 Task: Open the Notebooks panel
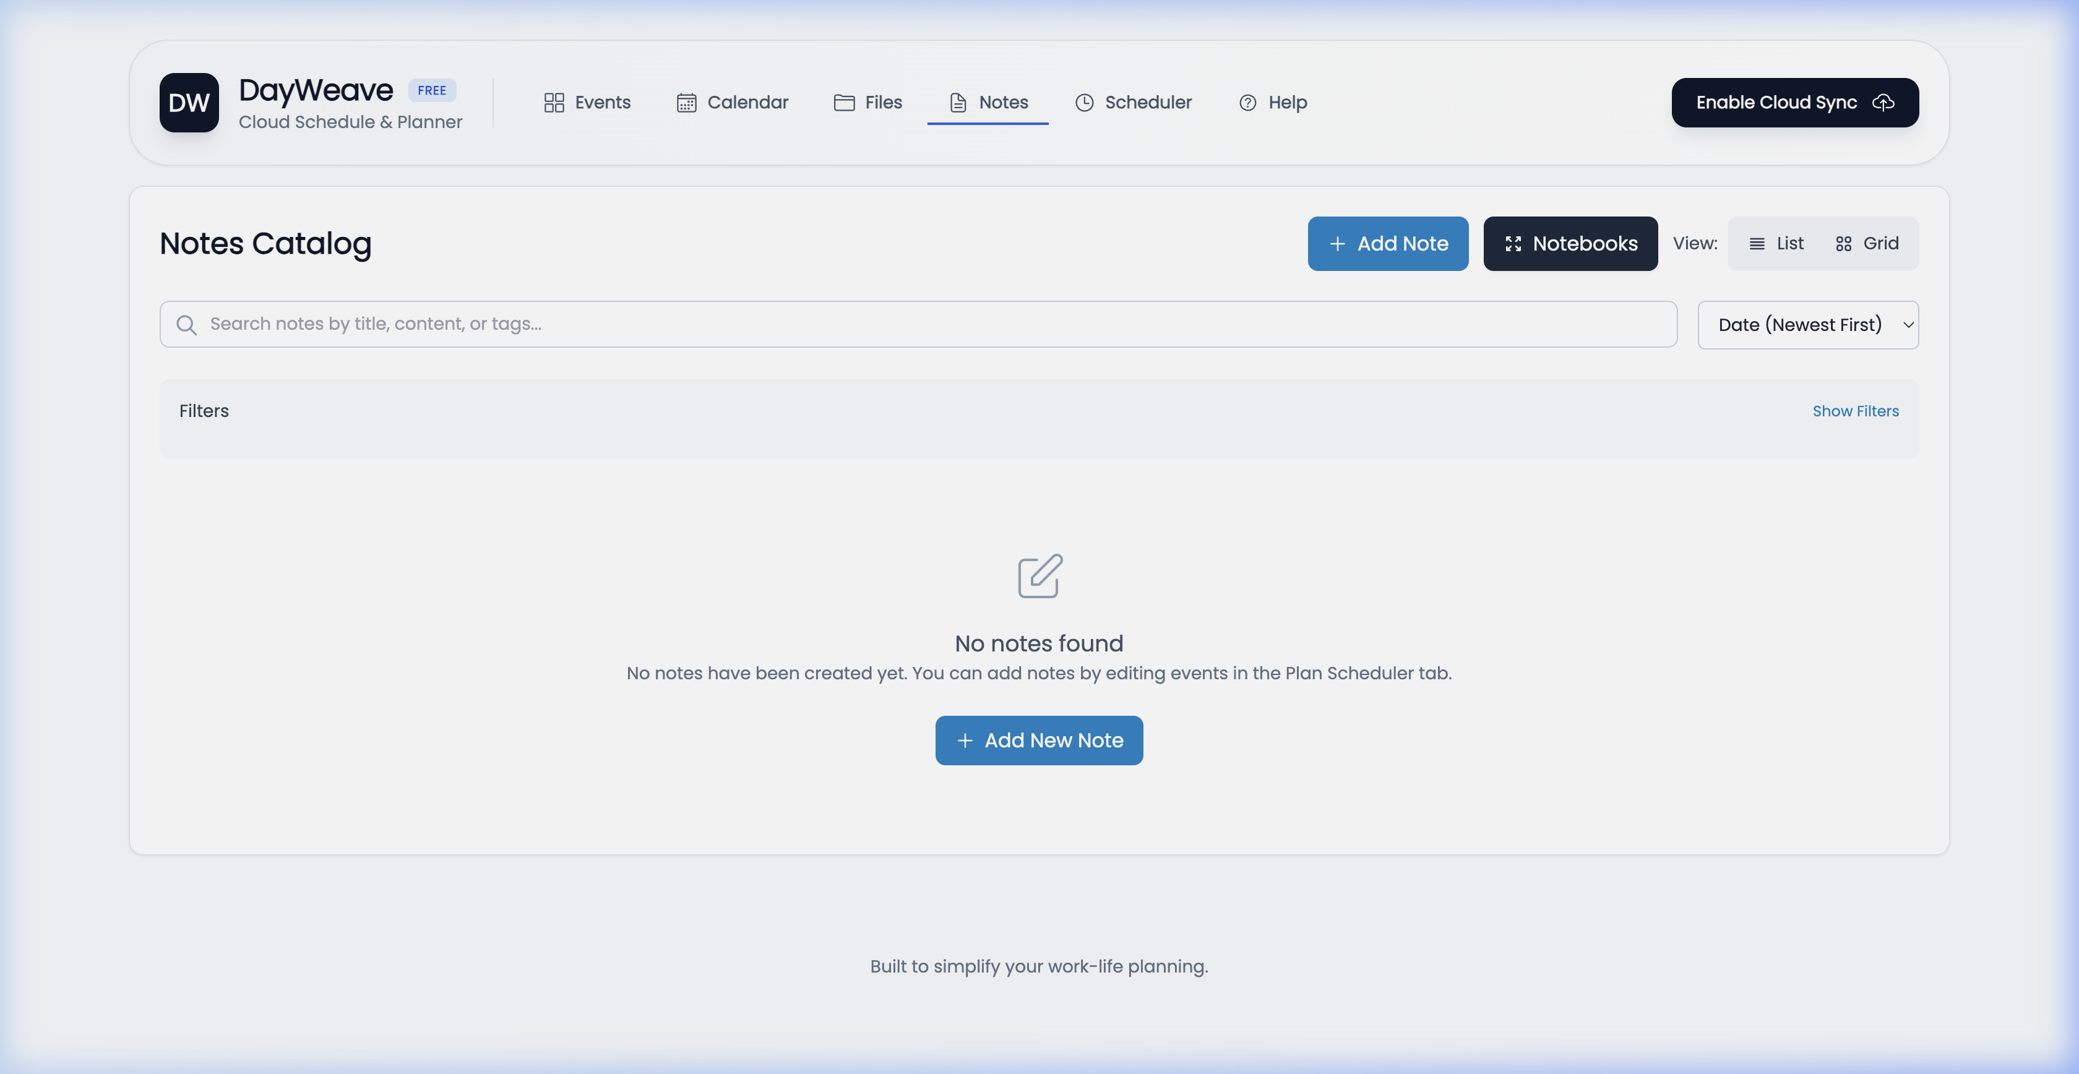click(x=1570, y=243)
